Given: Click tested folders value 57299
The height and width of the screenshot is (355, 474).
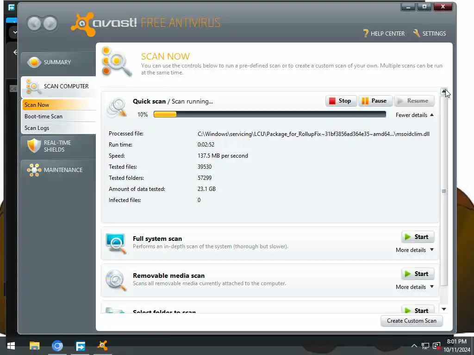Looking at the screenshot, I should point(205,178).
